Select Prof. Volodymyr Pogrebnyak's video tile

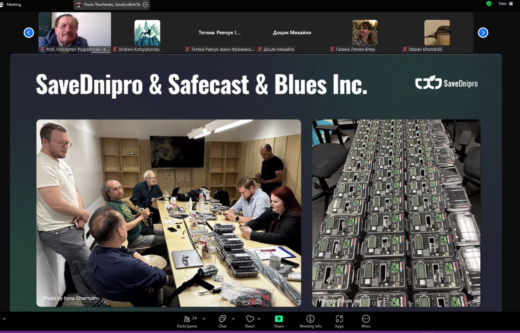(x=75, y=32)
